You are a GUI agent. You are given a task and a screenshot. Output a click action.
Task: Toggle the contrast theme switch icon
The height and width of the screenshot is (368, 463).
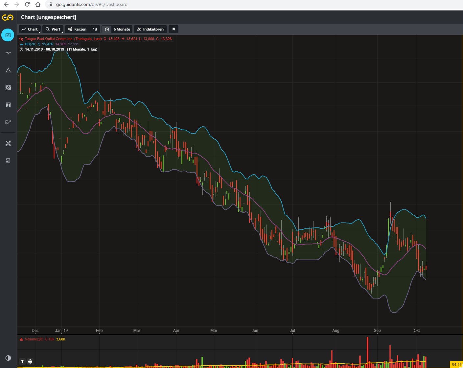coord(8,358)
